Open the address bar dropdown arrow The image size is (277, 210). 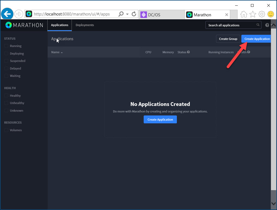point(127,14)
